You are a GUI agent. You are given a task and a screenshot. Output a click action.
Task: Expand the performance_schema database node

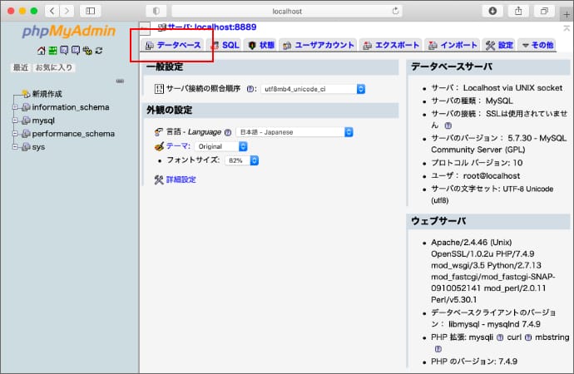(x=15, y=133)
